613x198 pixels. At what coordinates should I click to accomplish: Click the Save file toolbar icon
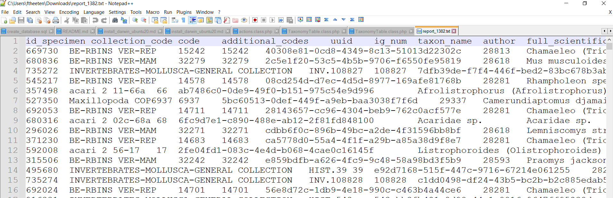21,20
